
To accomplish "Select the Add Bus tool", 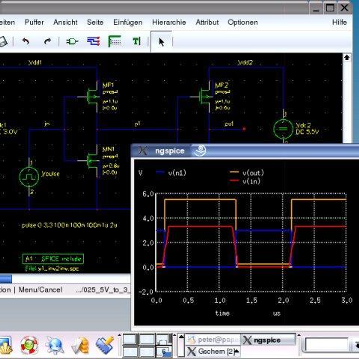I will [x=115, y=42].
